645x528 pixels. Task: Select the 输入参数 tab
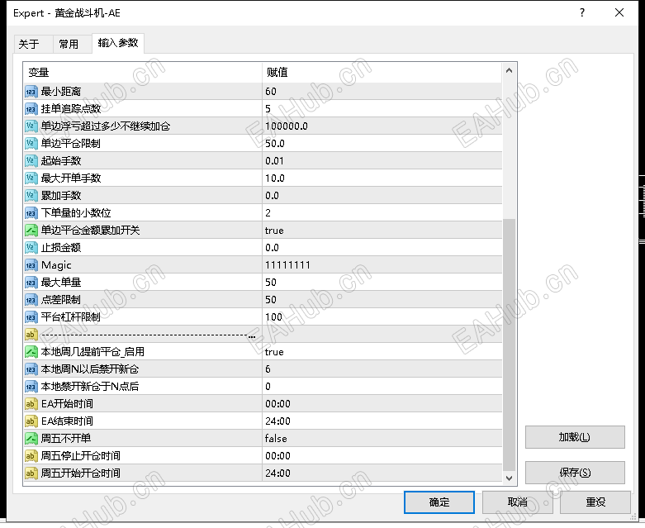[x=118, y=43]
